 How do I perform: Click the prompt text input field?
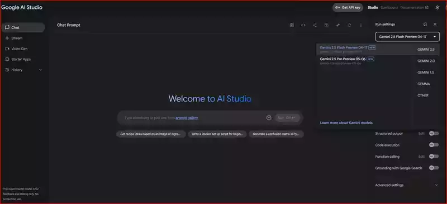(x=194, y=118)
